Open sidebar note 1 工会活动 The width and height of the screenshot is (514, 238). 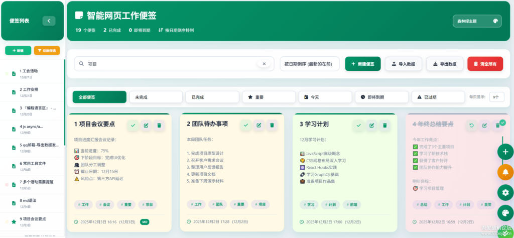[32, 74]
